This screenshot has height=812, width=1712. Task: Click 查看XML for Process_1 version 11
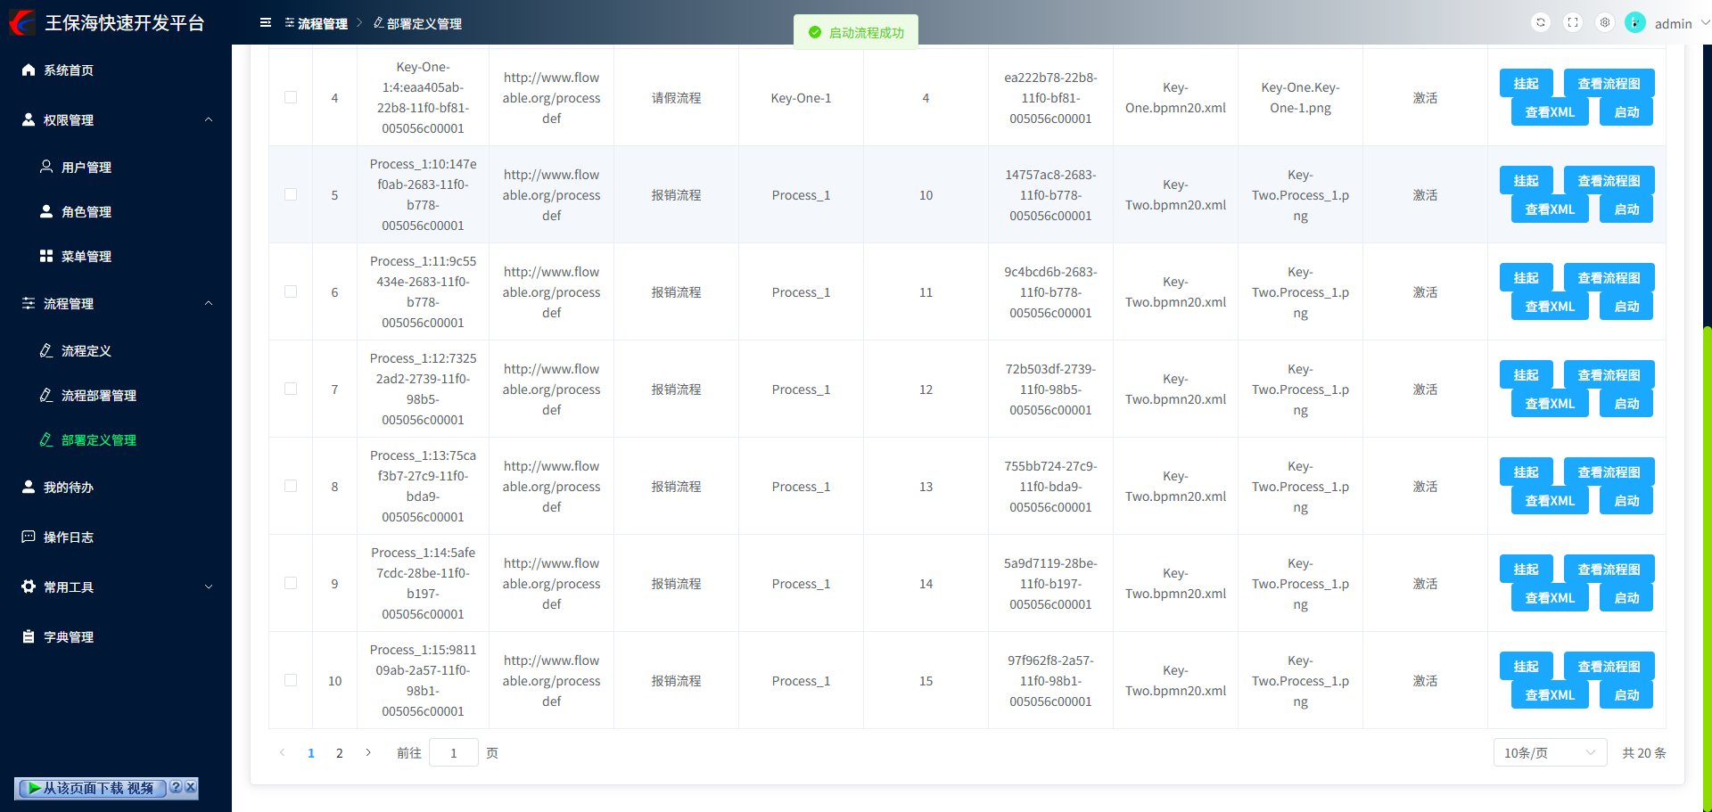pyautogui.click(x=1550, y=306)
